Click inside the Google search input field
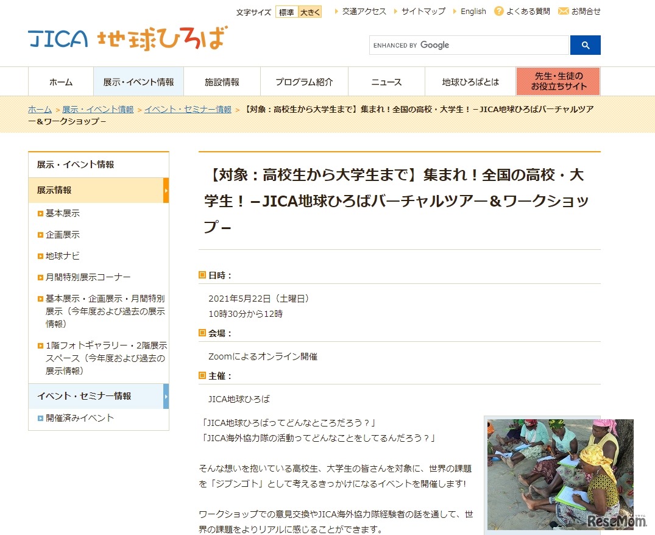The height and width of the screenshot is (535, 655). tap(469, 45)
